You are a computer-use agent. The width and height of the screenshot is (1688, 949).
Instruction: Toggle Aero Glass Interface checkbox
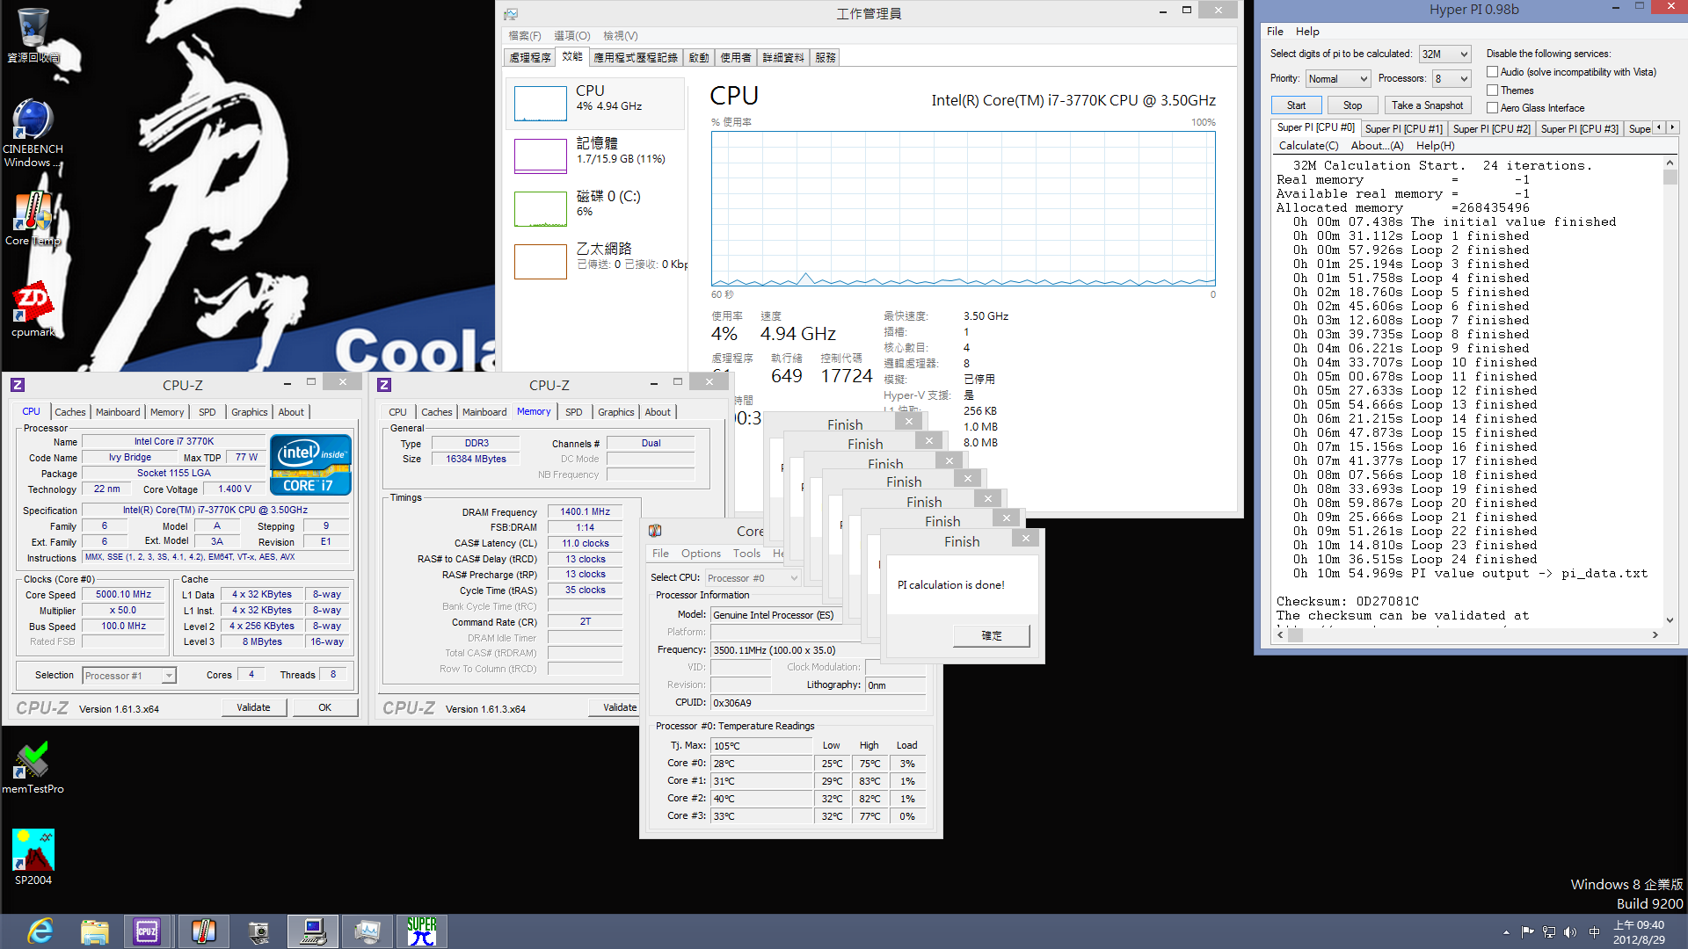(1492, 108)
